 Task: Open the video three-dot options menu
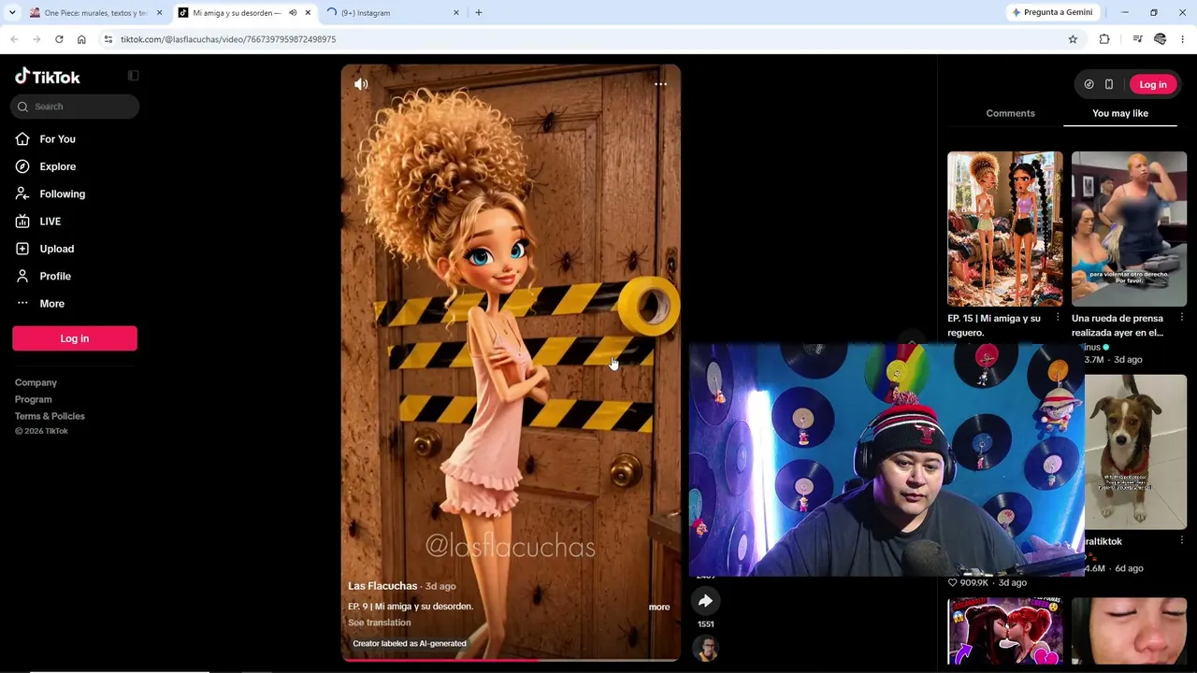click(x=660, y=84)
